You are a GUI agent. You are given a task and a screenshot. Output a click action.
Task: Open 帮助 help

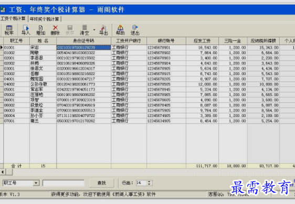(120, 30)
